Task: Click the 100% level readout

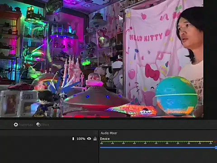Action: 81,139
